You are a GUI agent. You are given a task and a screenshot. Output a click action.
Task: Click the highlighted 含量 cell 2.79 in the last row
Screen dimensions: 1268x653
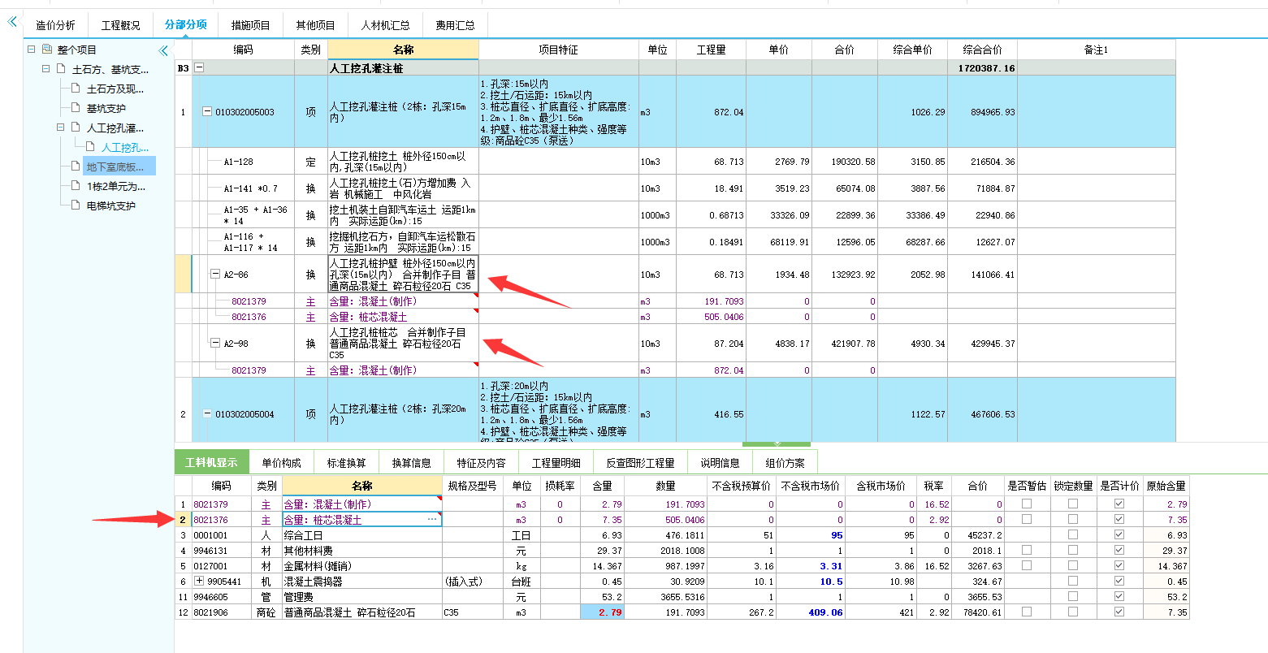tap(601, 612)
